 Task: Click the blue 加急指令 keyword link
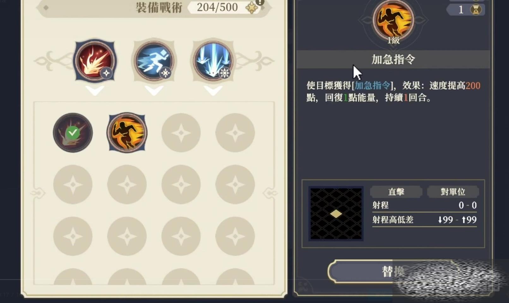(x=372, y=85)
